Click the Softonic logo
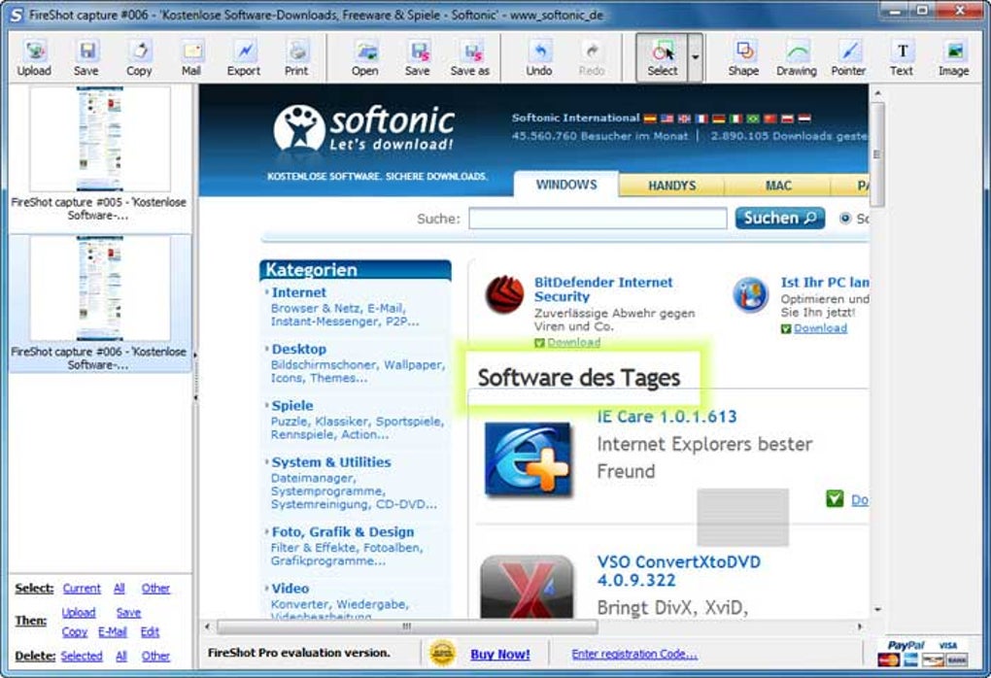The height and width of the screenshot is (678, 991). (364, 128)
